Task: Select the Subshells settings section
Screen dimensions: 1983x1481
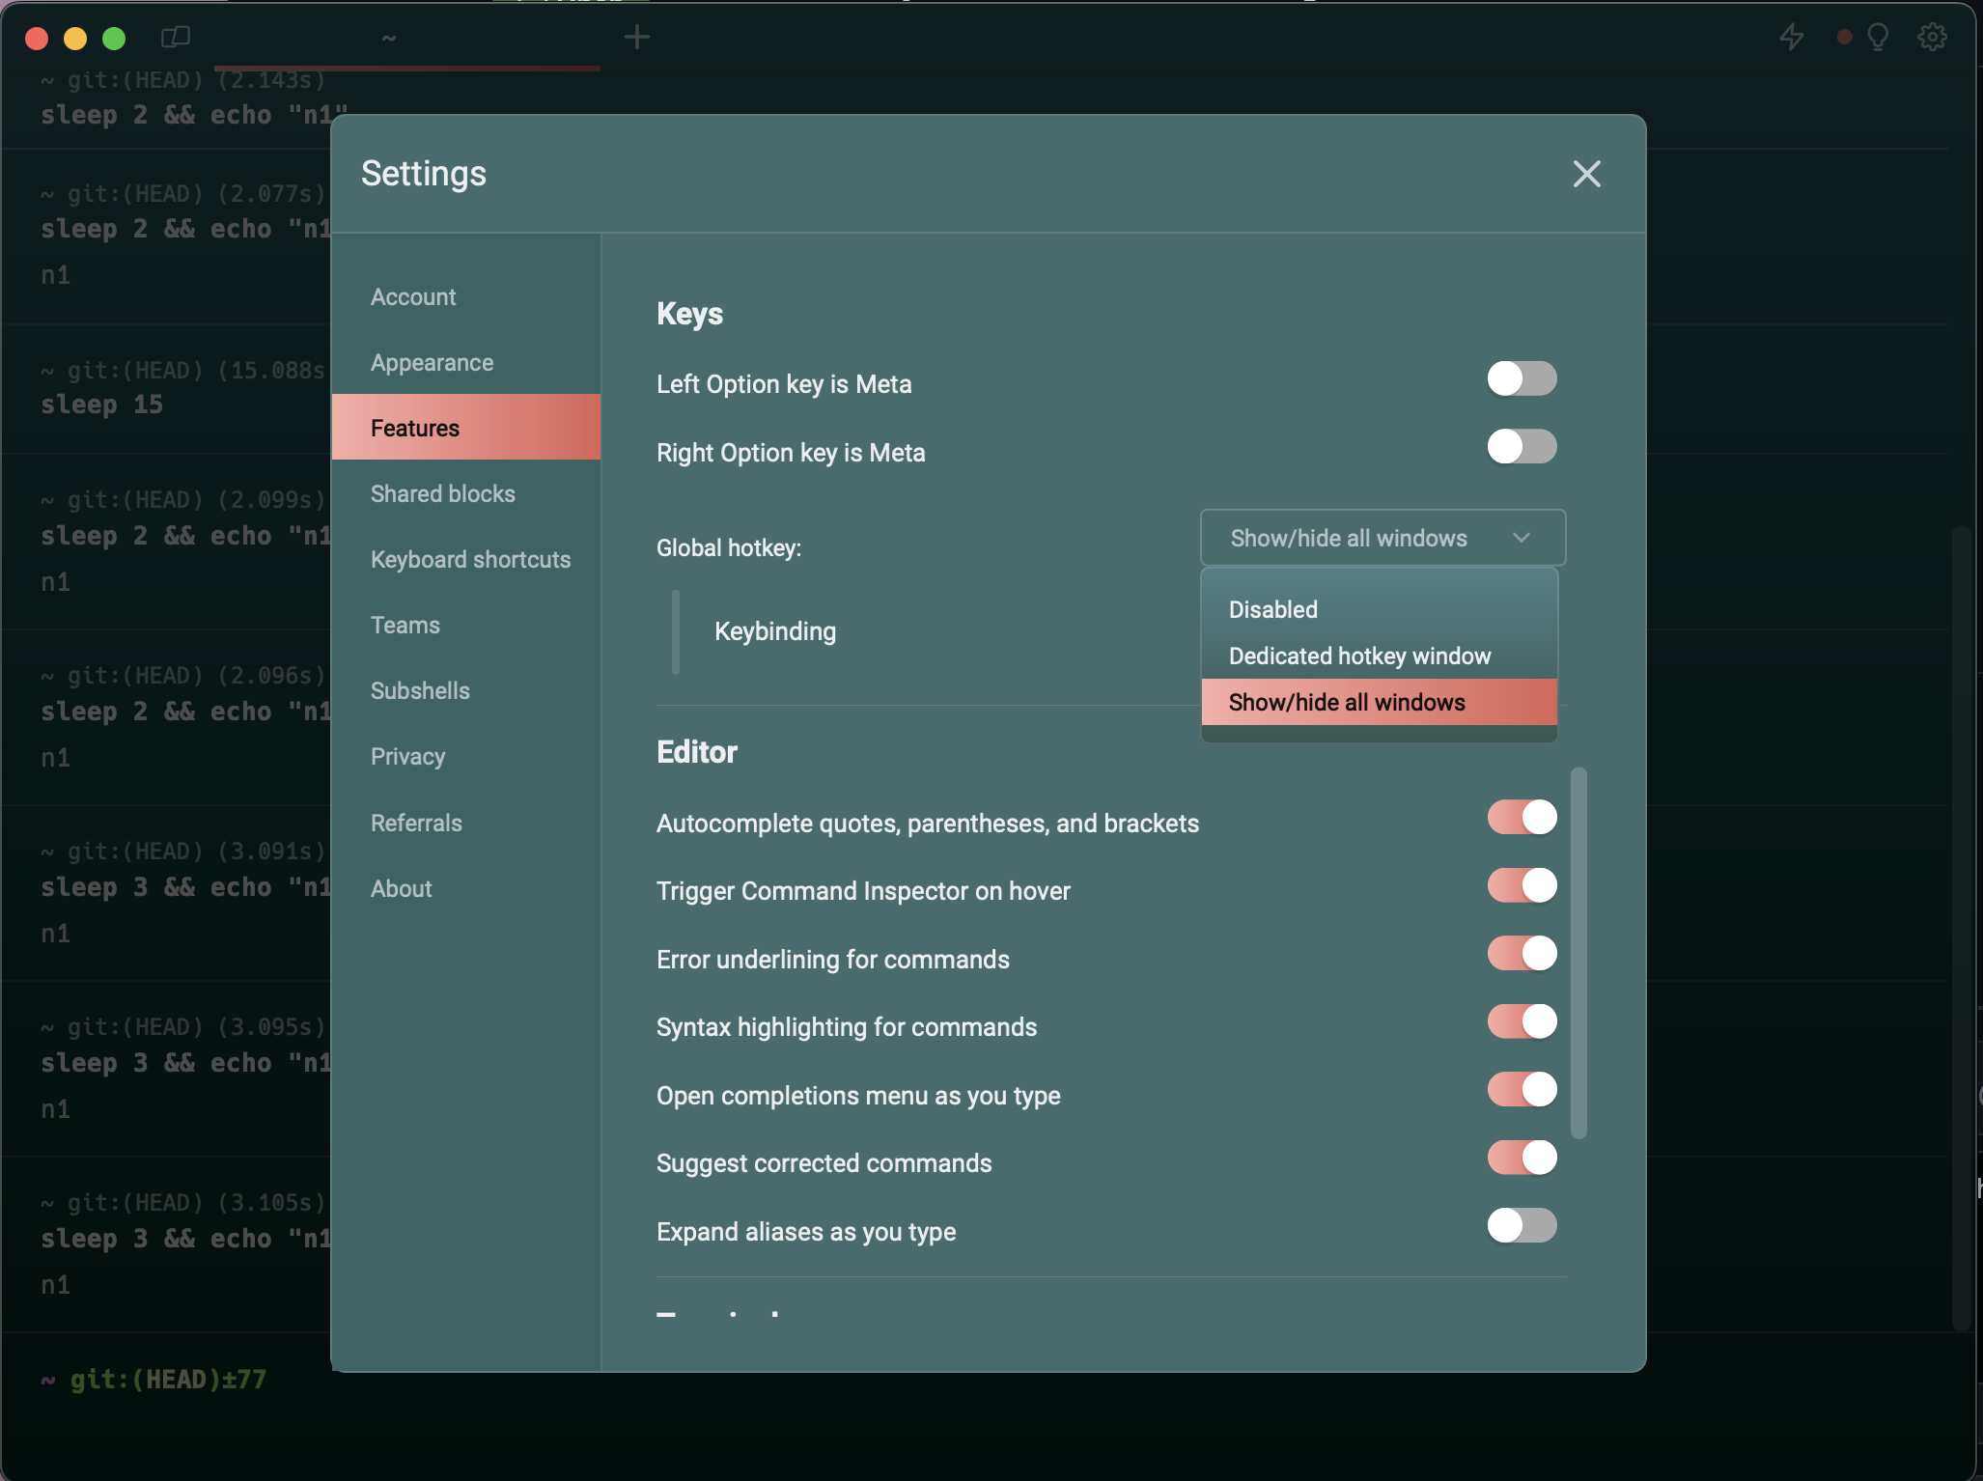Action: coord(420,690)
